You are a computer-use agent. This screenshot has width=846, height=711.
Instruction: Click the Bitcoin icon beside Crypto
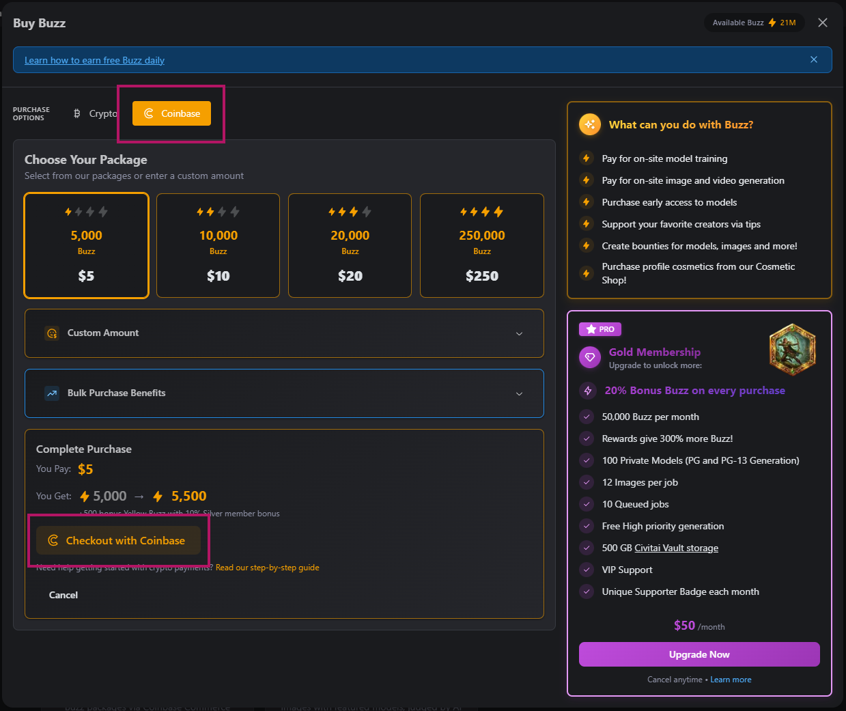pos(77,113)
